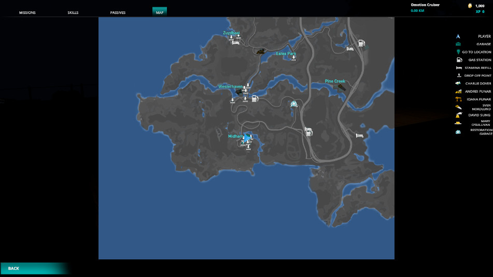Screen dimensions: 493x277
Task: Click the marker below Pine Creek label
Action: click(341, 88)
